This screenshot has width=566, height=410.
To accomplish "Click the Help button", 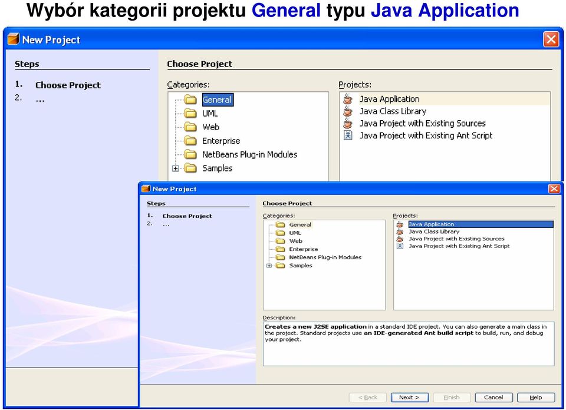I will coord(536,398).
